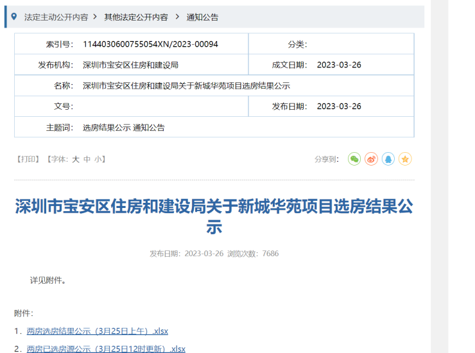Set font size to 中 (medium)
475x353 pixels.
tap(87, 159)
